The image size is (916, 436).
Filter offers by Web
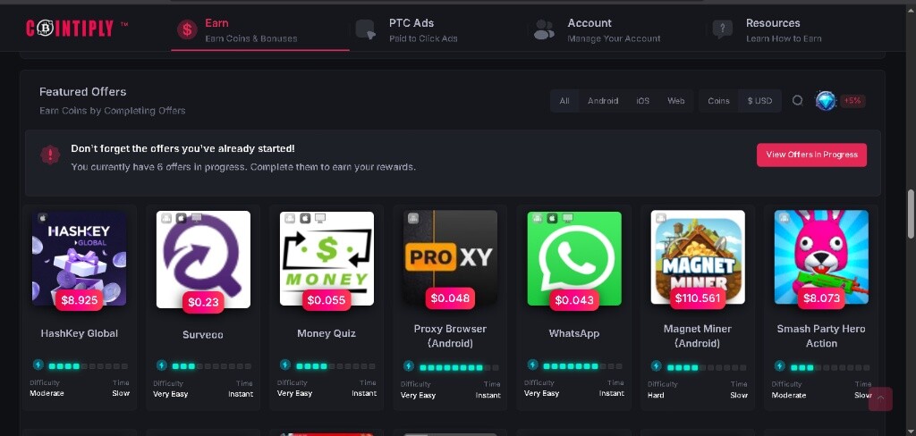[x=676, y=101]
